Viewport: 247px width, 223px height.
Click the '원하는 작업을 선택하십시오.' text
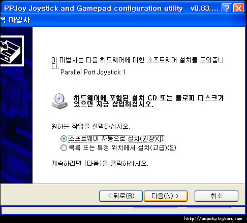91,126
